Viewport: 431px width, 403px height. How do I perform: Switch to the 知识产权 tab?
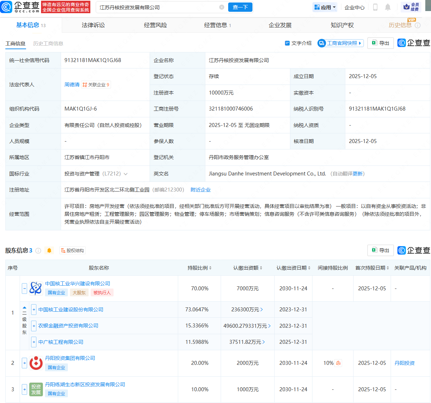click(x=342, y=25)
